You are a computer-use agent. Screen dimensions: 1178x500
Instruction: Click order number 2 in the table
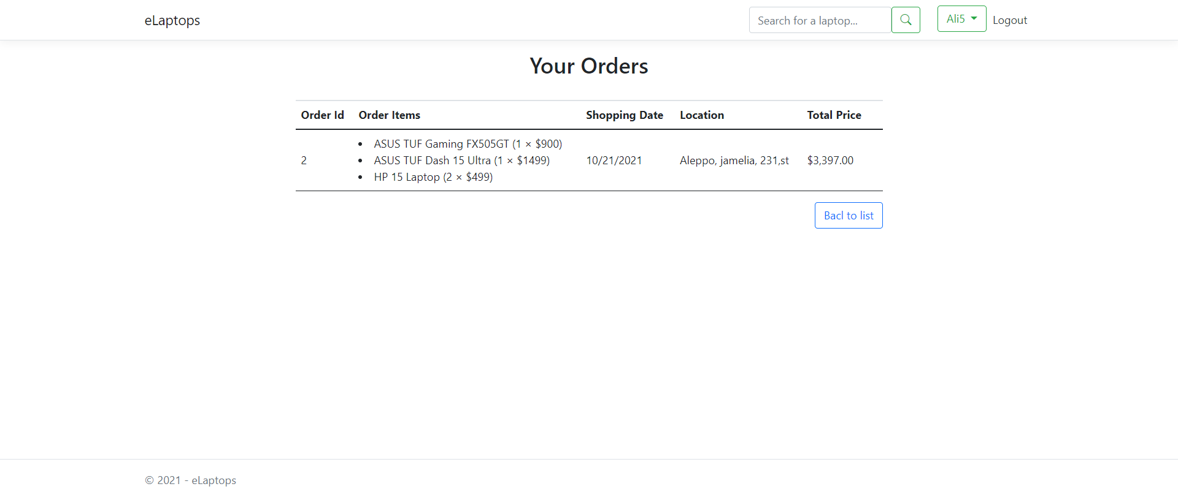coord(304,160)
